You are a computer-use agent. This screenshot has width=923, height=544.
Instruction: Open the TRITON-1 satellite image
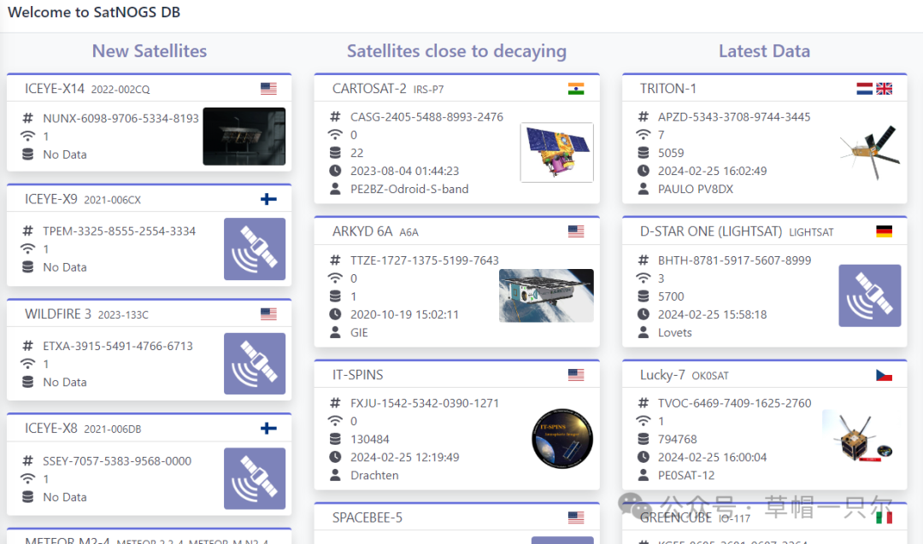[x=869, y=152]
